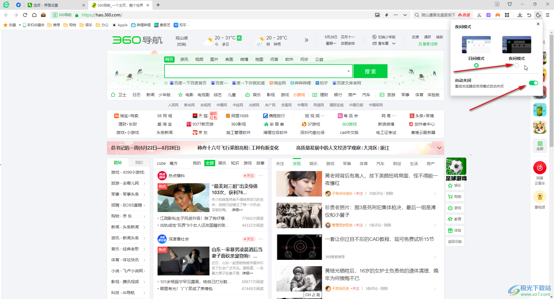Expand the headline news banner chevron
This screenshot has height=299, width=554.
point(439,148)
